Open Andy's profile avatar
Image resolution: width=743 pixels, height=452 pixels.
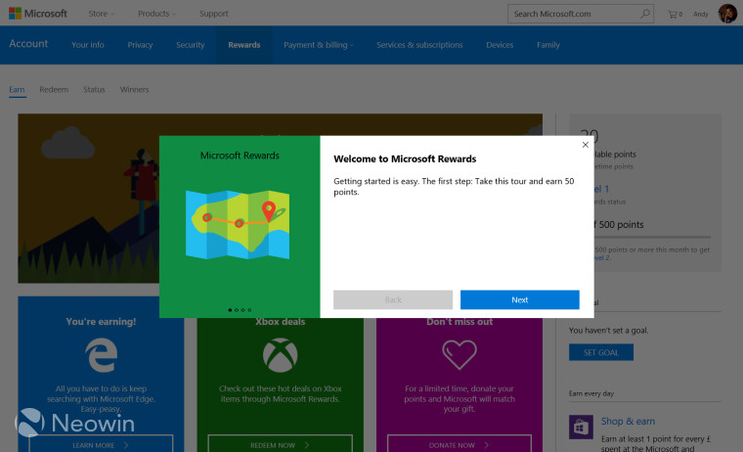click(x=727, y=14)
